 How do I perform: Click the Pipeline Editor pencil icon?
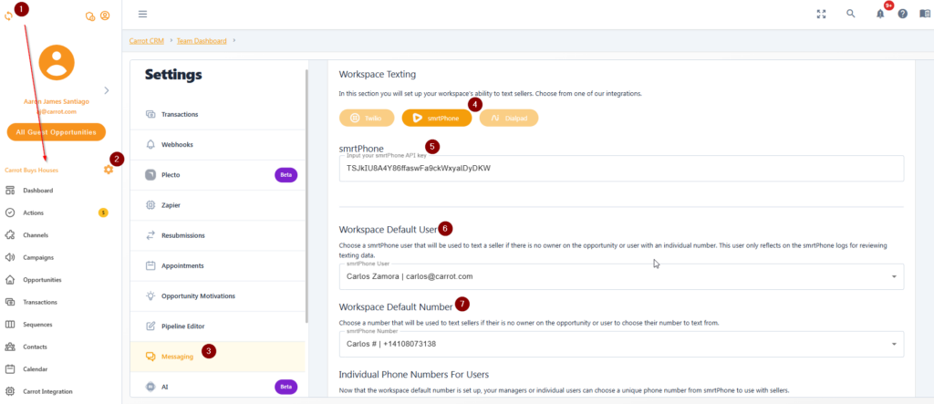pos(150,326)
